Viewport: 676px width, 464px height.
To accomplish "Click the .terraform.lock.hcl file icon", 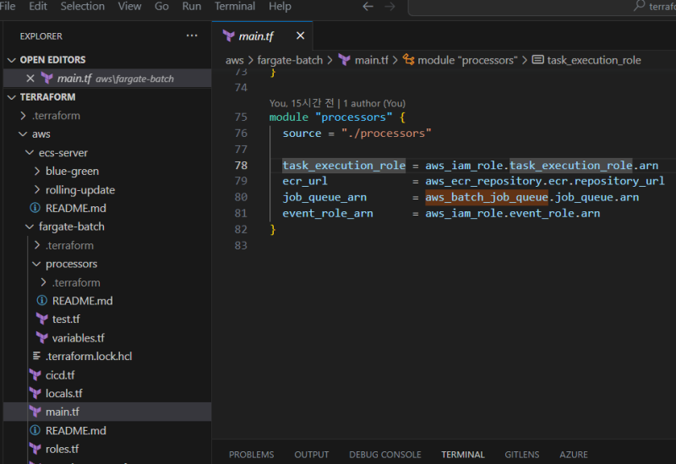I will (36, 357).
